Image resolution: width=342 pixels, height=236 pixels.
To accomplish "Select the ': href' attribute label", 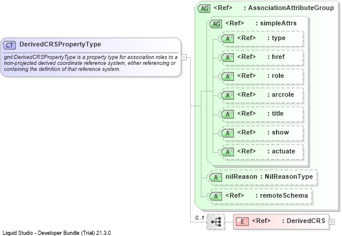I will point(276,57).
